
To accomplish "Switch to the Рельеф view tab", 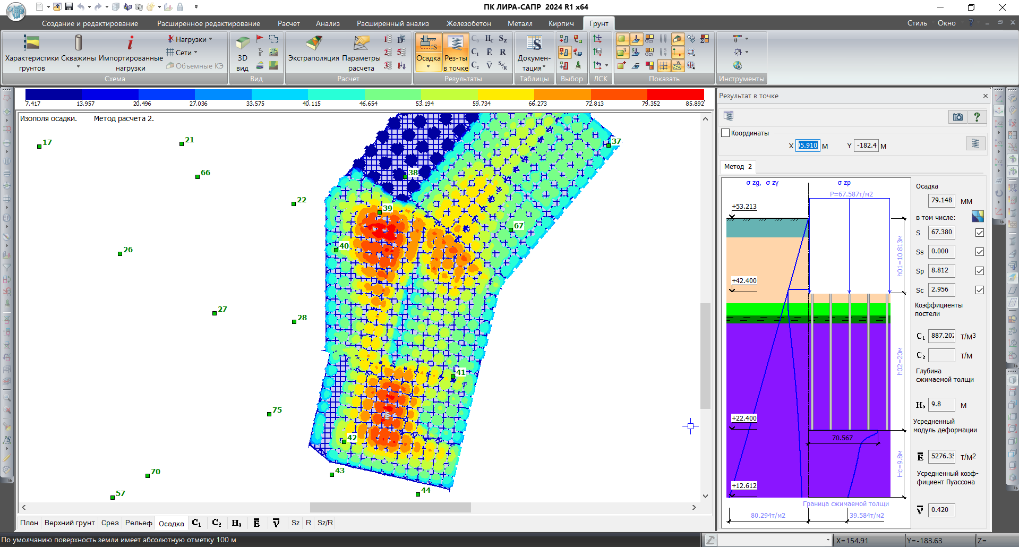I will [139, 523].
